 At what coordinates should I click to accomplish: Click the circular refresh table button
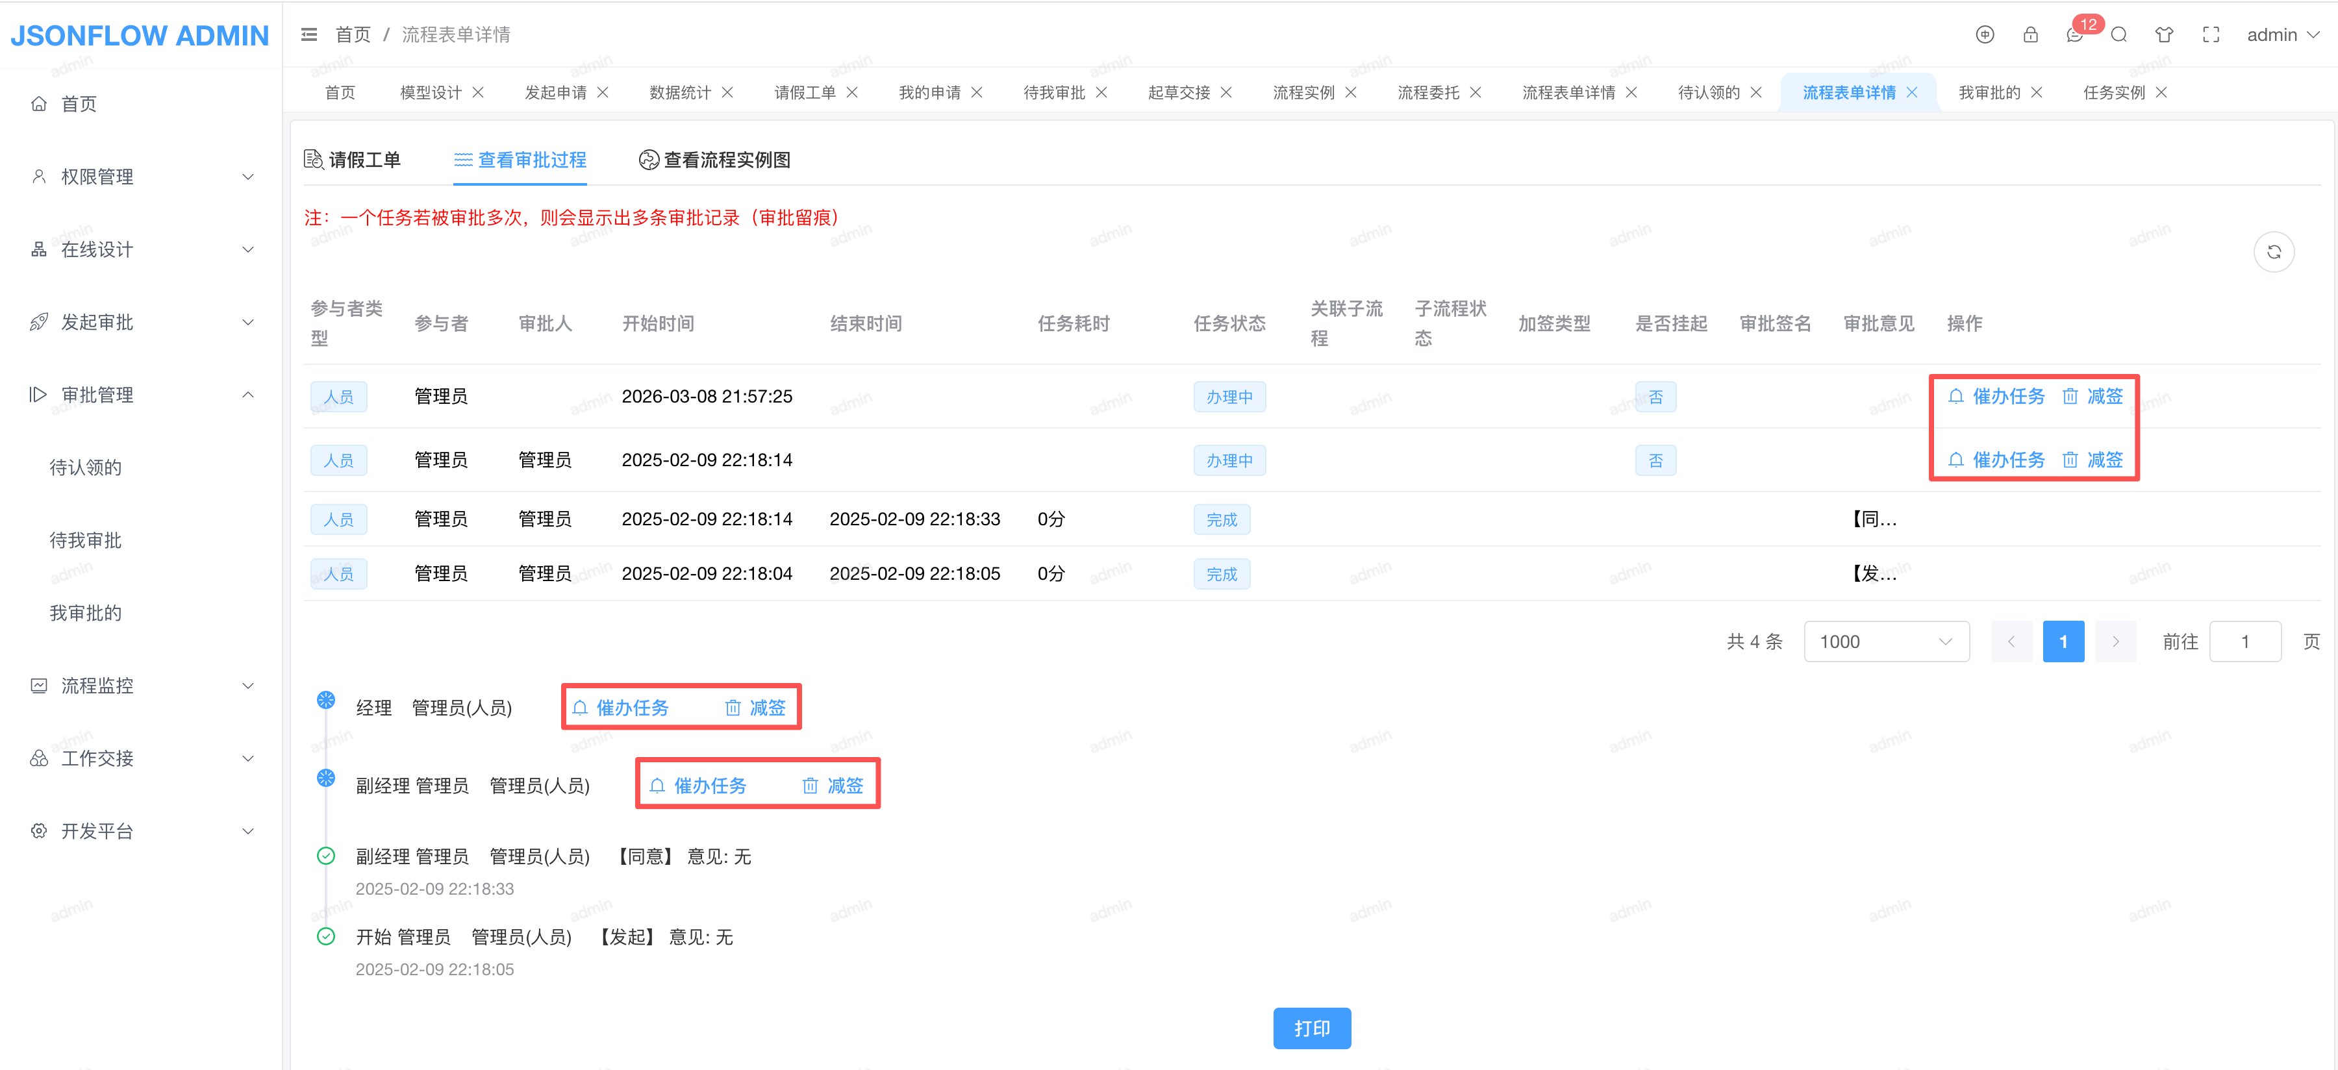coord(2274,253)
